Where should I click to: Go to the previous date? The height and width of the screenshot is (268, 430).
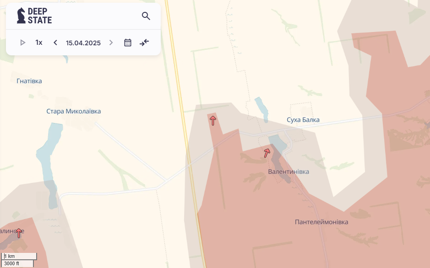pos(55,43)
